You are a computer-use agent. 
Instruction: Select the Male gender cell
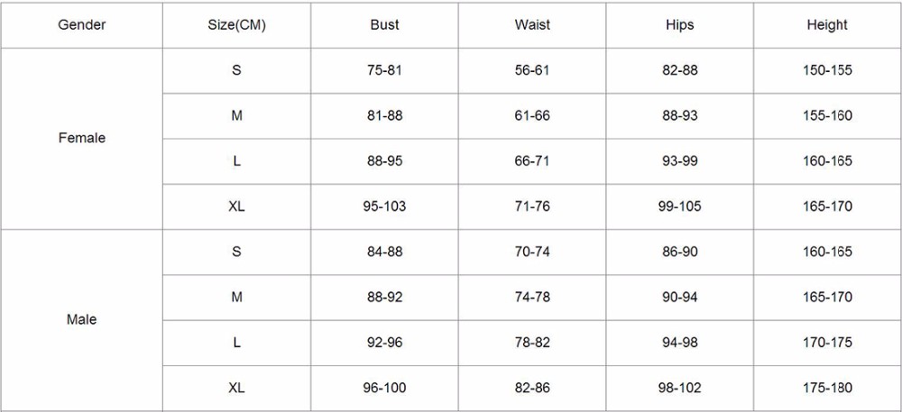82,320
